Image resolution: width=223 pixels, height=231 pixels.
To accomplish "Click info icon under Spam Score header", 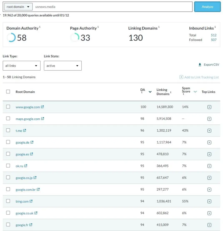I will 183,94.
